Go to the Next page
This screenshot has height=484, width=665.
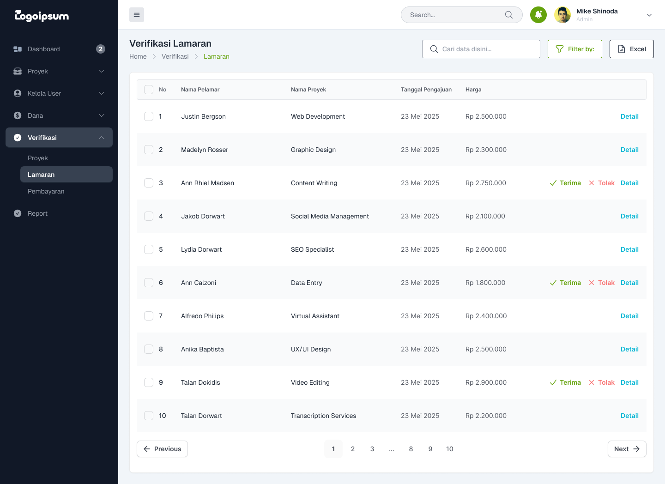[627, 449]
